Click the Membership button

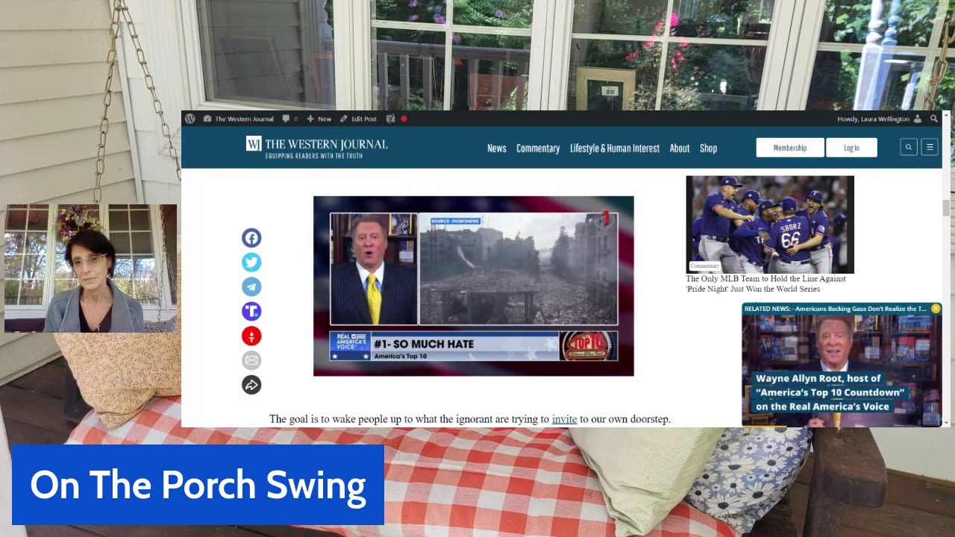790,148
